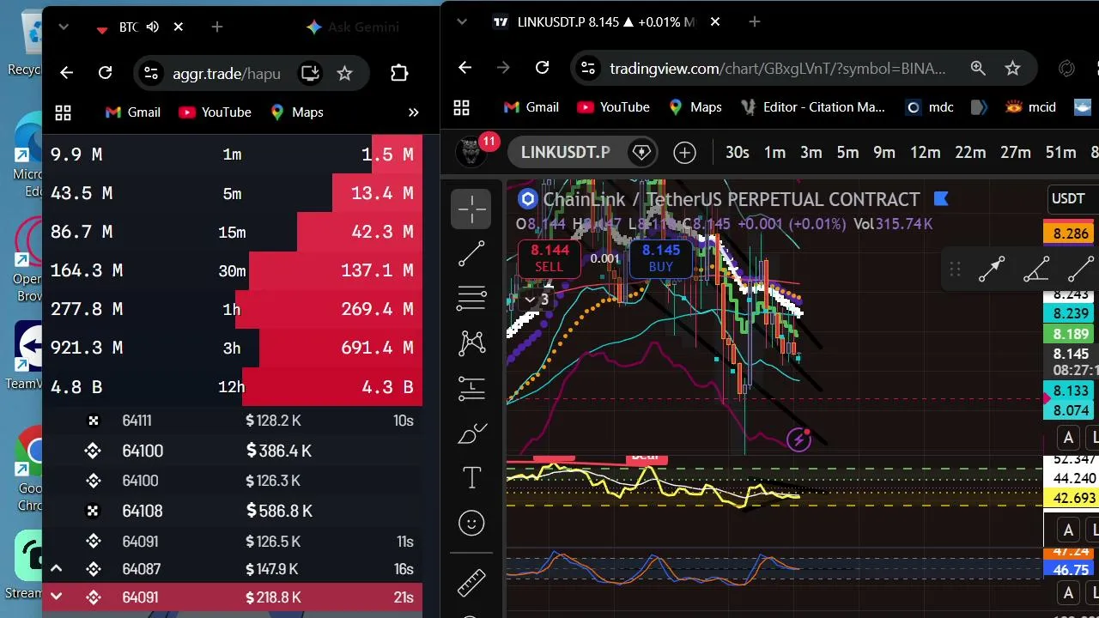Reload the TradingView page
Screen dimensions: 1099x618
[542, 68]
